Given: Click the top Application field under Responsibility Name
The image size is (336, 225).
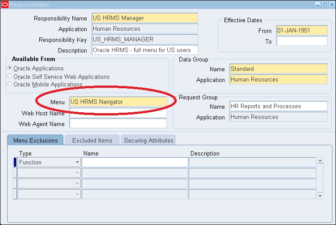Looking at the screenshot, I should click(145, 29).
